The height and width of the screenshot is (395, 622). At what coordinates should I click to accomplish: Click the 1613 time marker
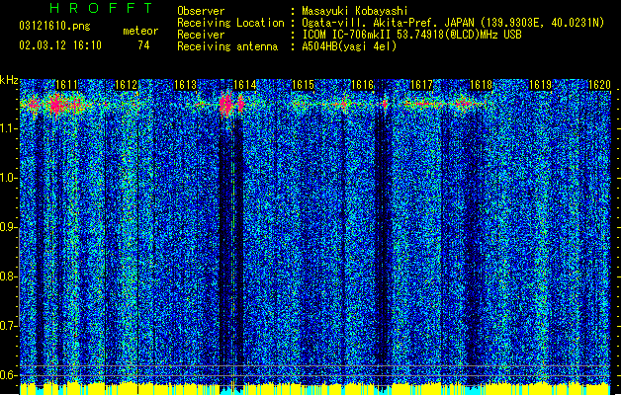pos(185,85)
